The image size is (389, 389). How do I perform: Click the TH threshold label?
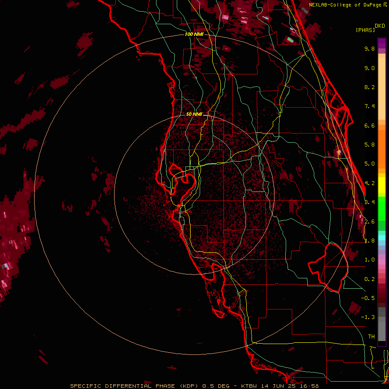click(x=371, y=337)
